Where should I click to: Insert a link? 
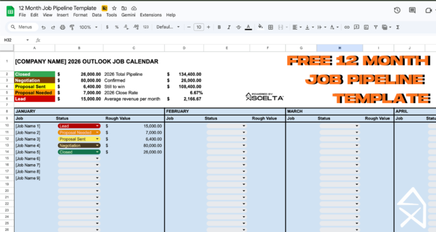coord(347,27)
